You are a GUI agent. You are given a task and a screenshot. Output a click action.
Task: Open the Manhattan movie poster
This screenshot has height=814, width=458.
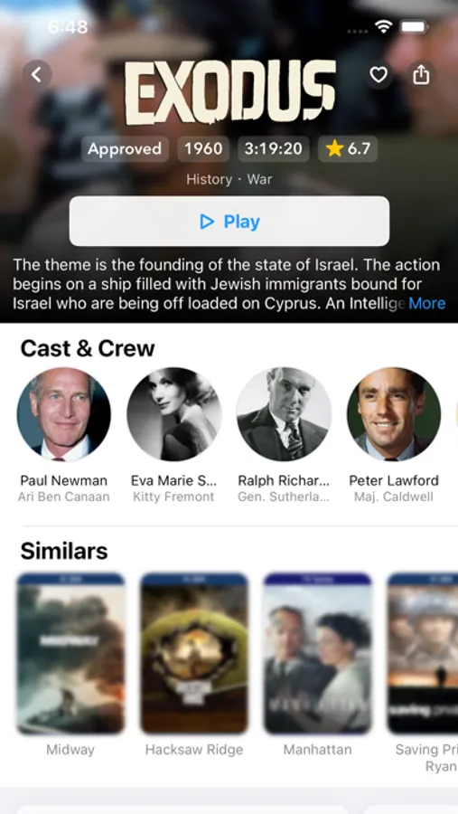[x=317, y=653]
